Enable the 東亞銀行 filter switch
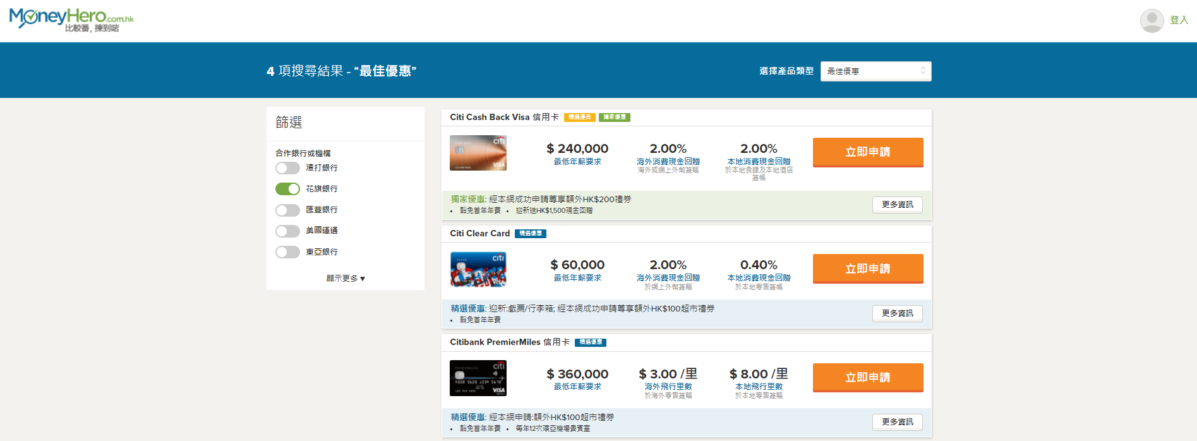The height and width of the screenshot is (441, 1197). [287, 252]
